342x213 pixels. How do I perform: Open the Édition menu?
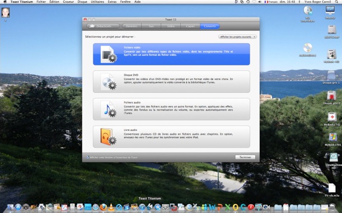pos(54,2)
